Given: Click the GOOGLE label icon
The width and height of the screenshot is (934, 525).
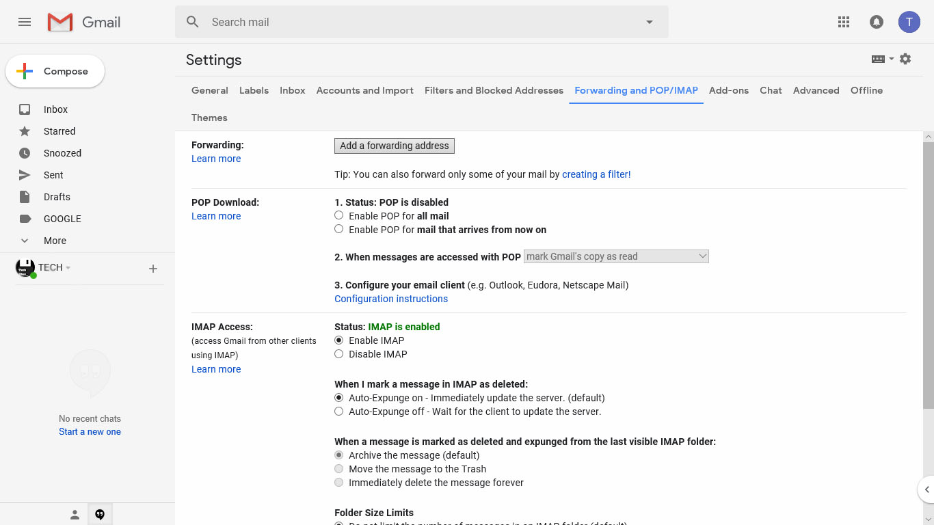Looking at the screenshot, I should (x=25, y=219).
